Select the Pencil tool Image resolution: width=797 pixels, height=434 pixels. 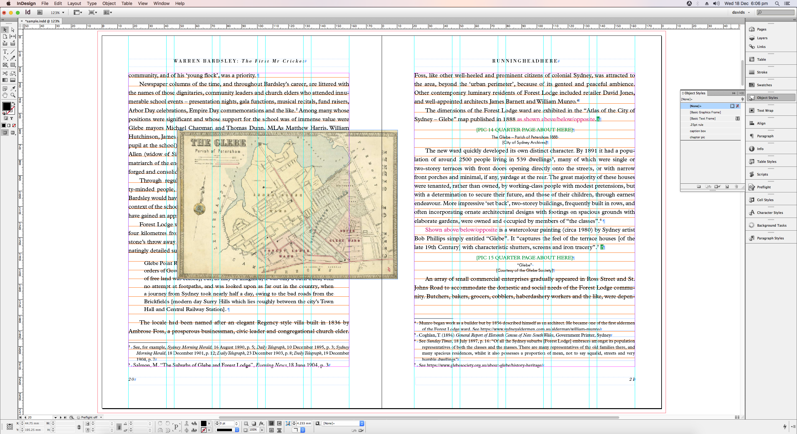pos(13,58)
